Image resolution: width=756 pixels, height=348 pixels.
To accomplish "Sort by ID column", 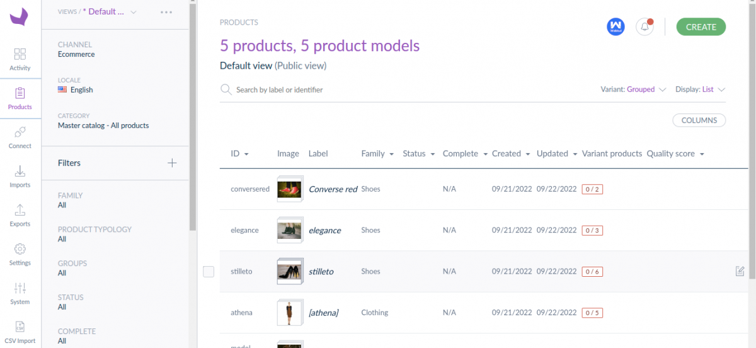I will tap(239, 154).
